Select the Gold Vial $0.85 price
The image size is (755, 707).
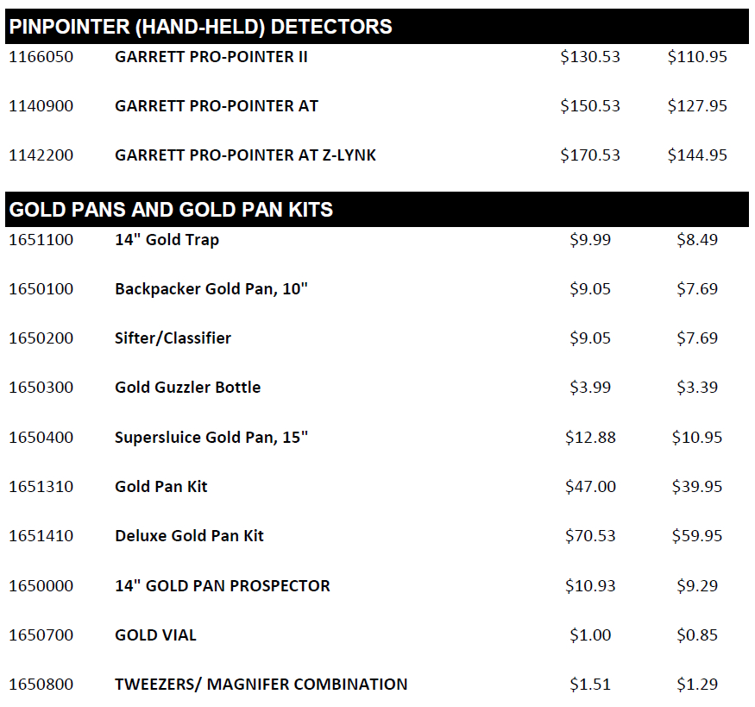pos(697,634)
